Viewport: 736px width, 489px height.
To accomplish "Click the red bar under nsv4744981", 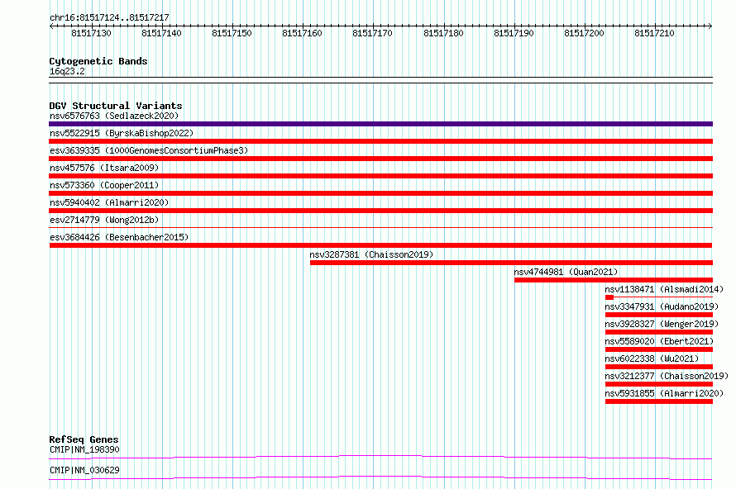I will (x=614, y=280).
